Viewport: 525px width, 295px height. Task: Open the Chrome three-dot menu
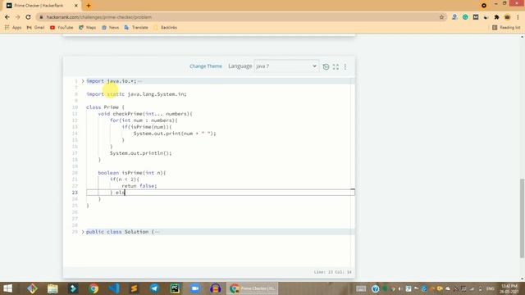point(518,17)
